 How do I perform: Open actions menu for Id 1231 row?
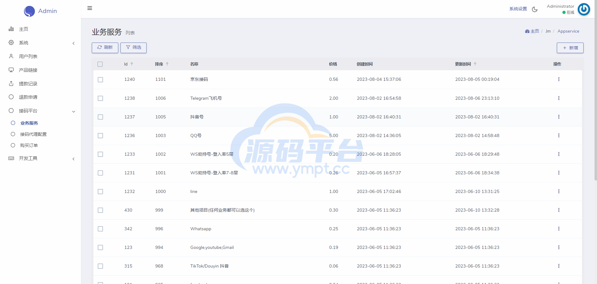559,173
